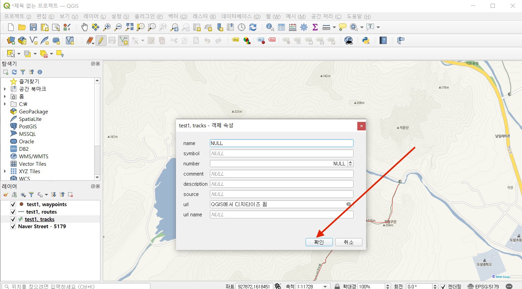Confirm the dialog with 확인 button

pos(319,242)
